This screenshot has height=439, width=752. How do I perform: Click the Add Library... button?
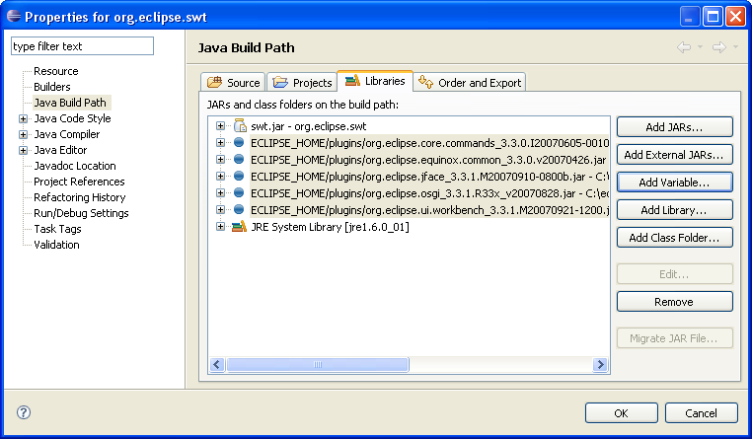point(674,210)
